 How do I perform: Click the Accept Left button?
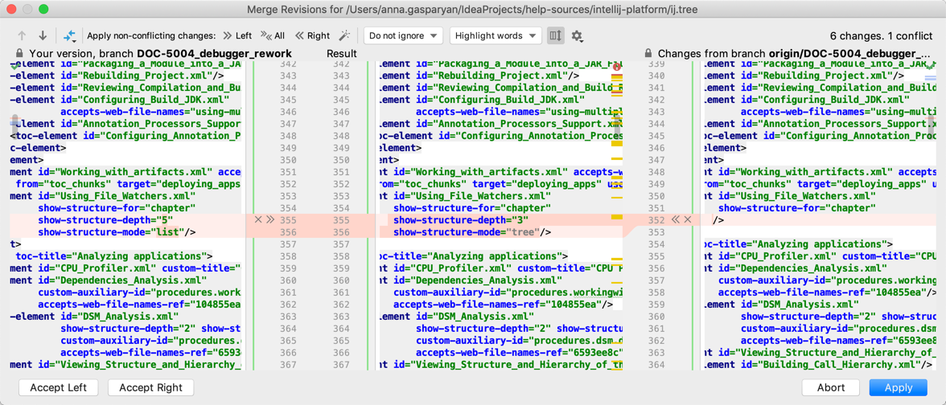pyautogui.click(x=58, y=387)
